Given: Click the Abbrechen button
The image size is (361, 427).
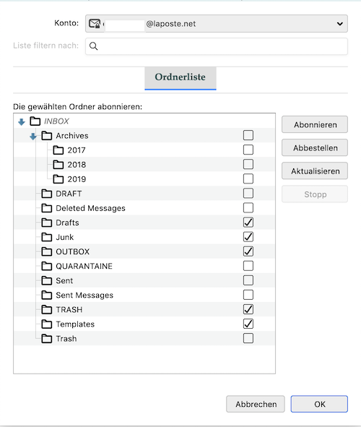Looking at the screenshot, I should point(256,404).
